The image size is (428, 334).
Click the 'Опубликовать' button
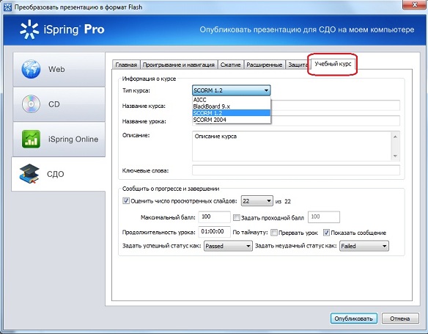[x=353, y=319]
